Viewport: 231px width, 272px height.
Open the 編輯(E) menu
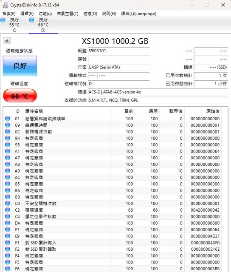point(27,14)
